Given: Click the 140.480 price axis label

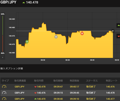Looking at the screenshot, I should [12, 28].
